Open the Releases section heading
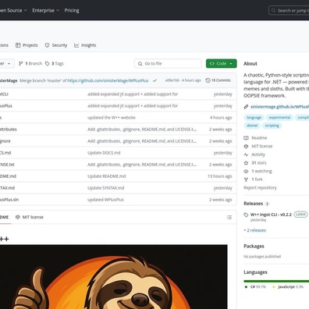This screenshot has width=309, height=309. point(253,204)
